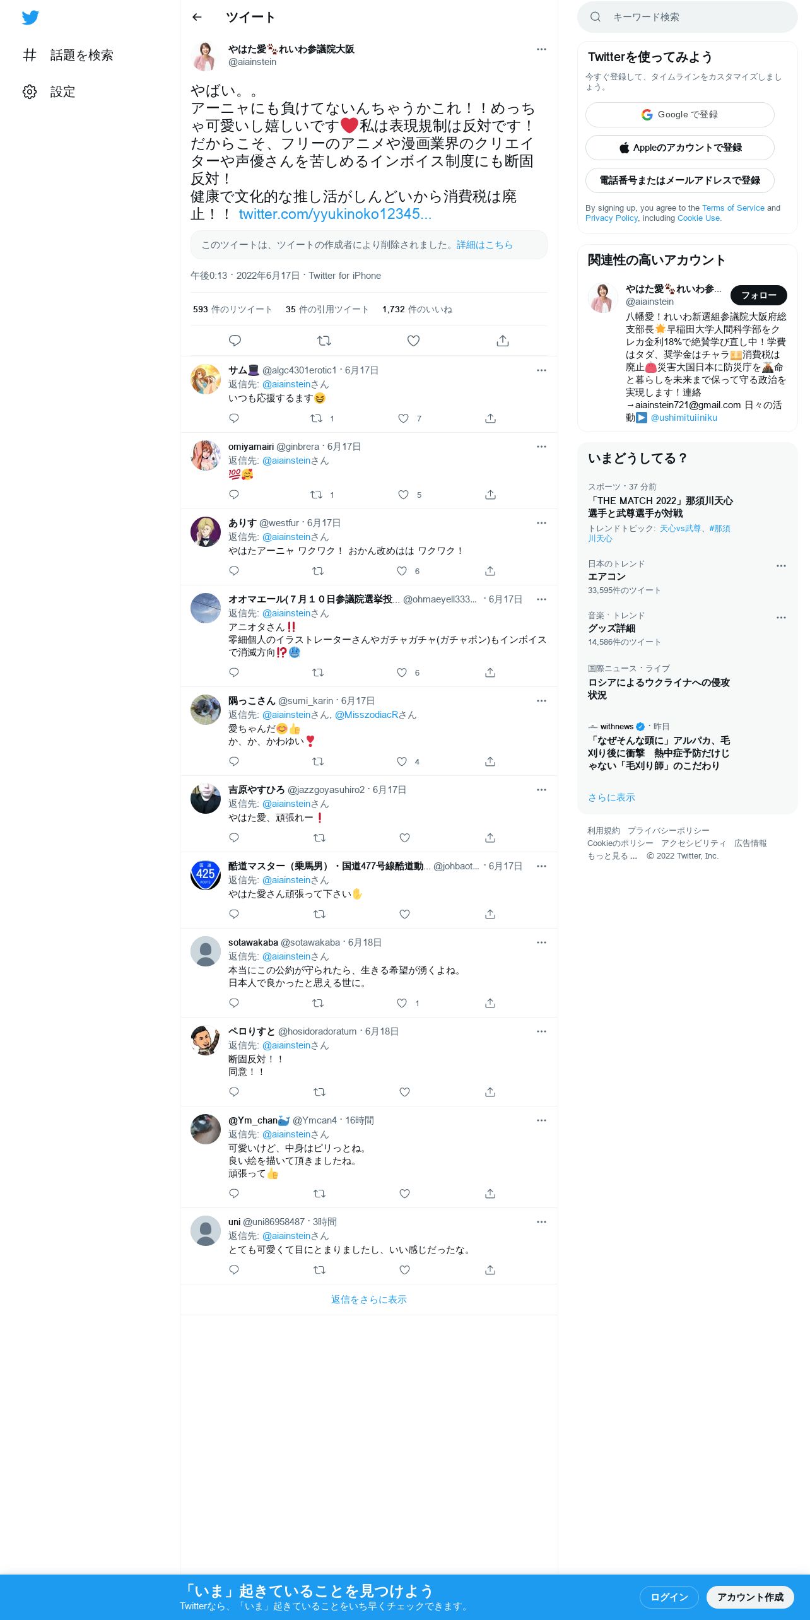The width and height of the screenshot is (810, 1620).
Task: Open the more menu on ありす's reply
Action: click(x=541, y=523)
